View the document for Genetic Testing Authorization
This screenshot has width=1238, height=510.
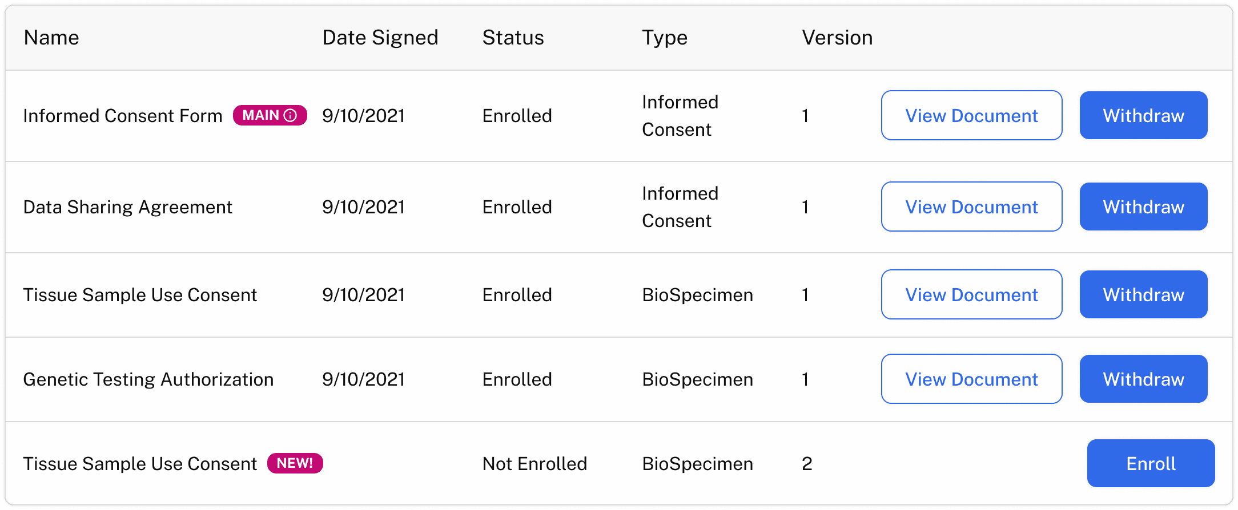click(971, 379)
